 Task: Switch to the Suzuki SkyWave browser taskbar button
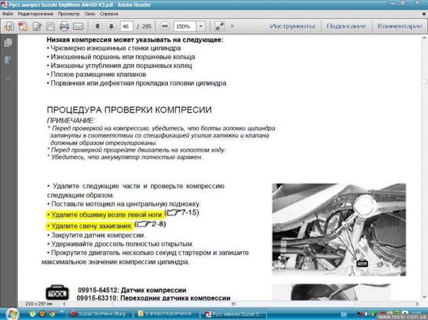pyautogui.click(x=100, y=314)
